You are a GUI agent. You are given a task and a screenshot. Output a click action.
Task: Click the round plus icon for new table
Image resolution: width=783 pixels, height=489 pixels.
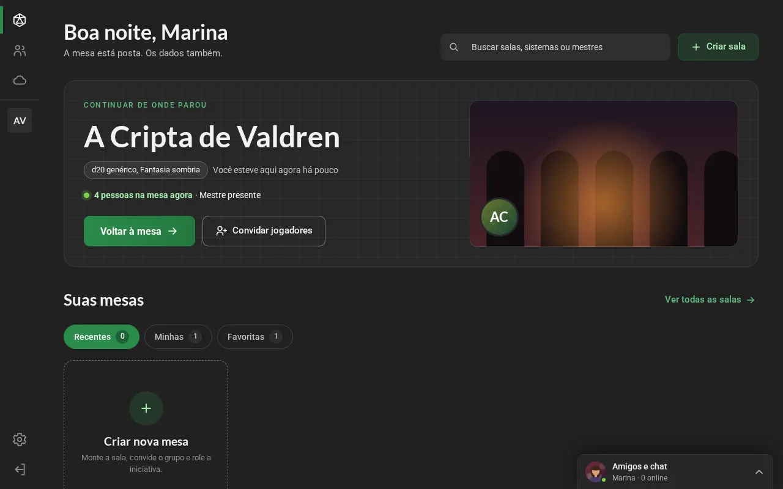pos(146,408)
